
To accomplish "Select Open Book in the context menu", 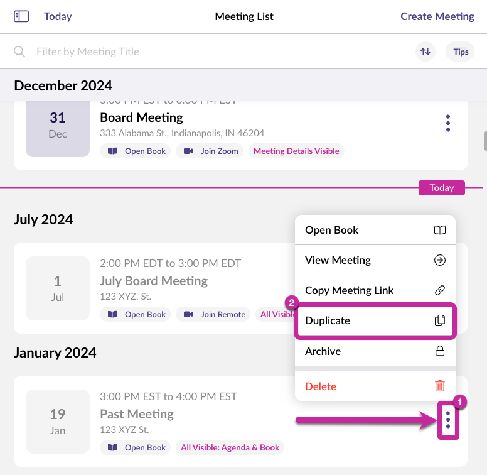I will coord(375,230).
